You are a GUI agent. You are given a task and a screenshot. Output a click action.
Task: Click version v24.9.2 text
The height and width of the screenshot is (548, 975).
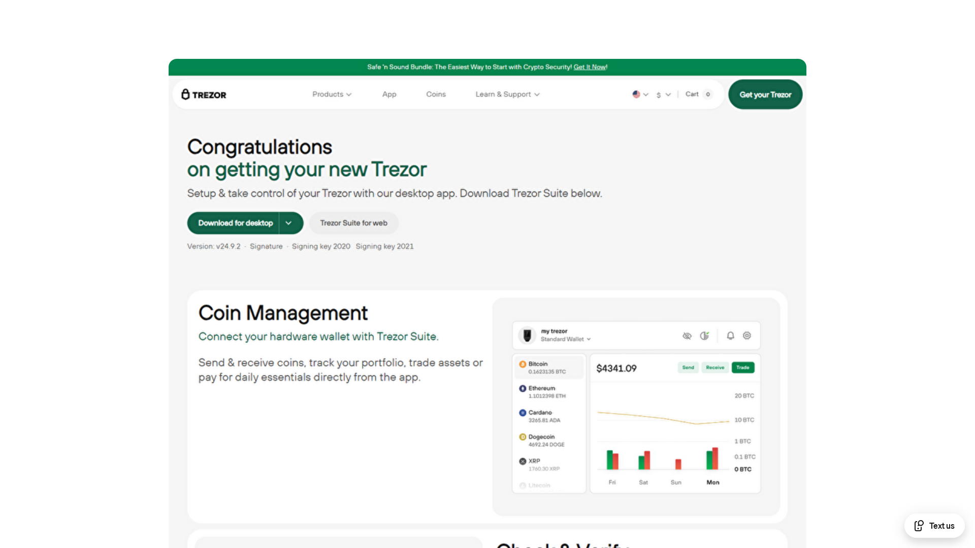[214, 247]
